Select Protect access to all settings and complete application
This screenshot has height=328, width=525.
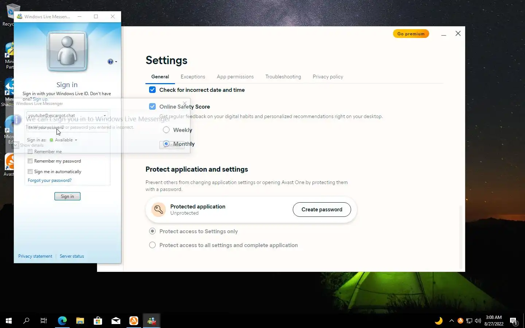152,245
